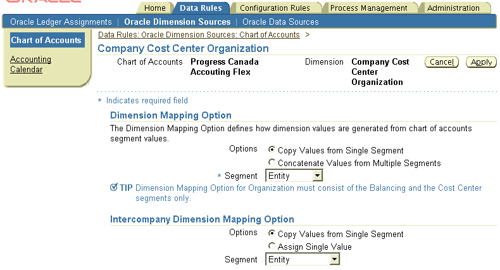
Task: Click the Dimension Mapping Option heading
Action: [x=171, y=115]
